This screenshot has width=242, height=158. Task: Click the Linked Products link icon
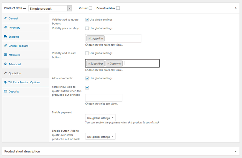[x=6, y=46]
